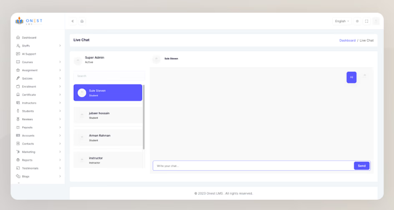Collapse the sidebar with the double-arrow icon
Image resolution: width=394 pixels, height=210 pixels.
click(x=73, y=21)
